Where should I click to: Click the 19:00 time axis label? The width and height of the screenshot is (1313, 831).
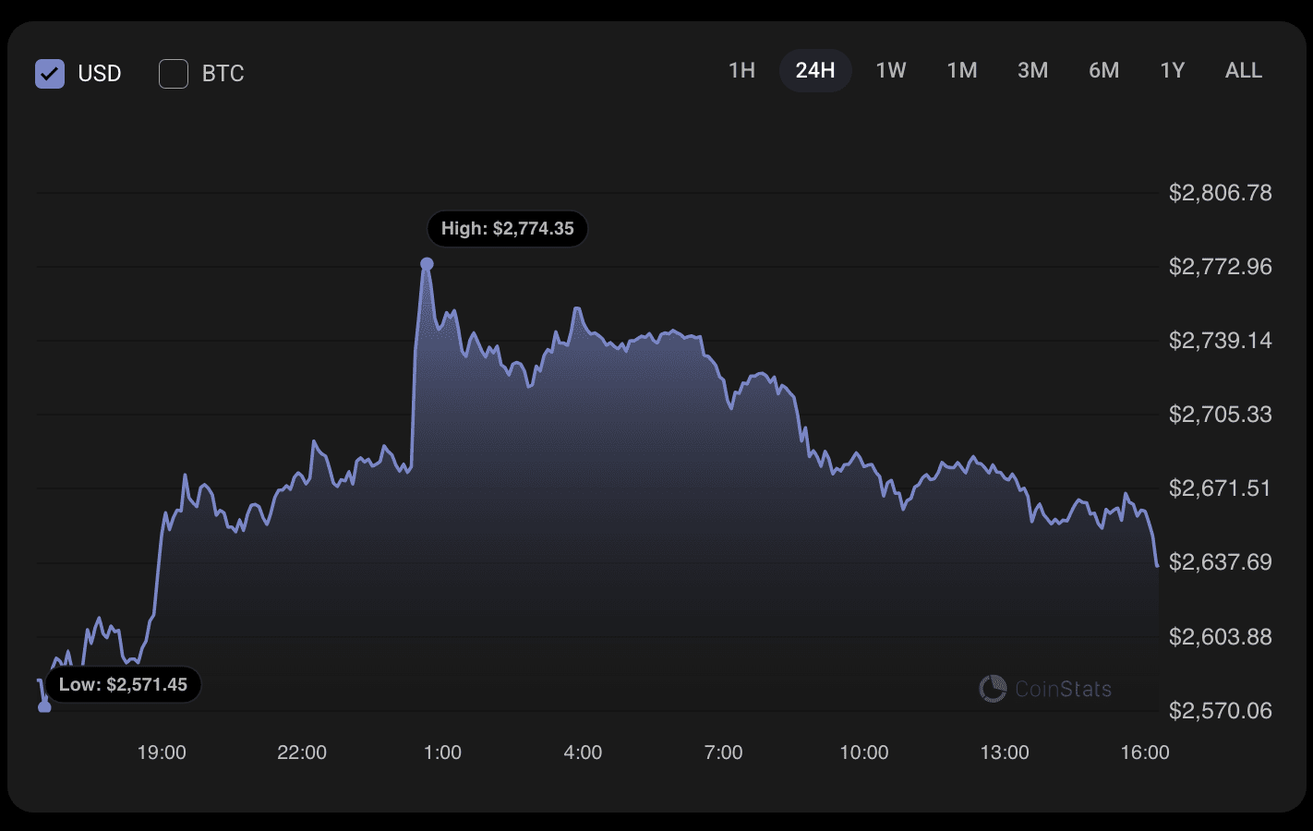click(162, 753)
